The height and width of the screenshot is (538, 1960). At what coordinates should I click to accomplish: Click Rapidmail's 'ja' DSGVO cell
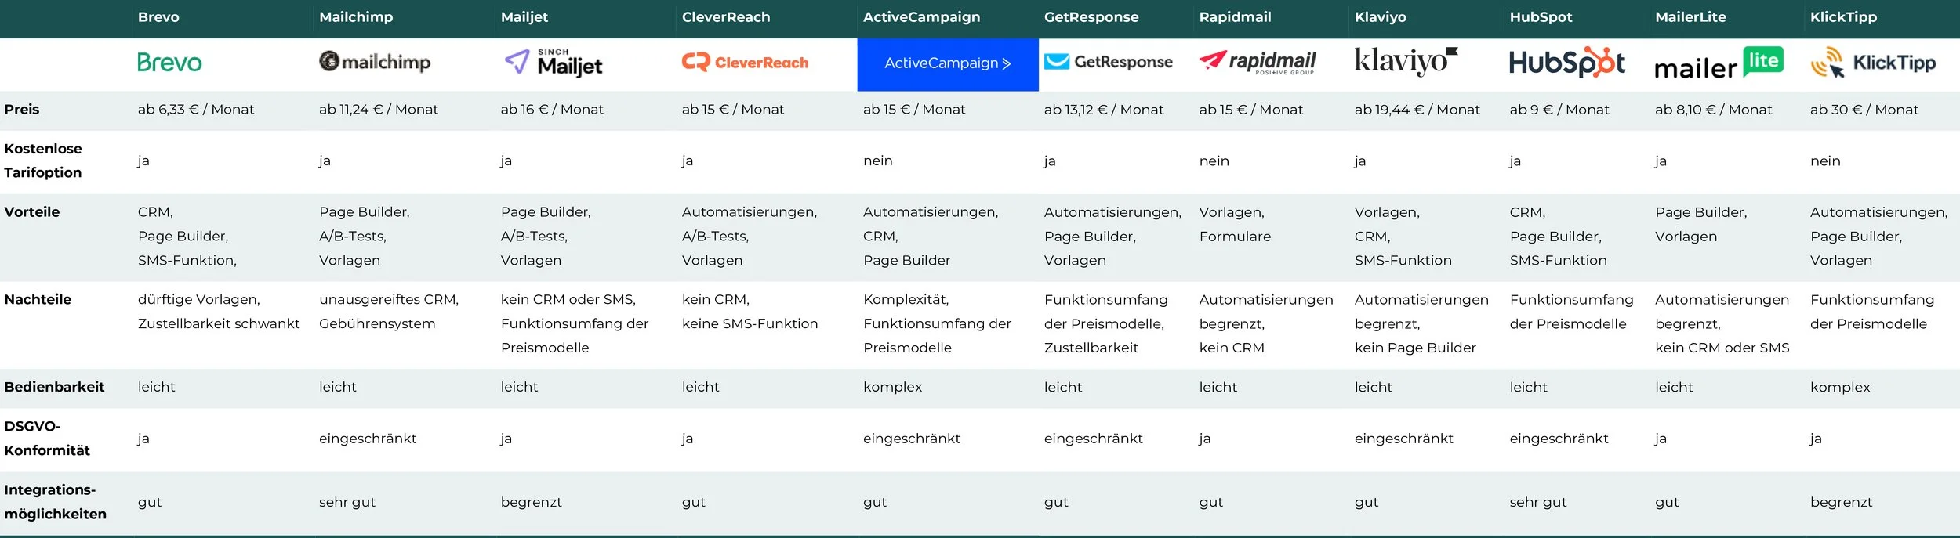(1204, 439)
